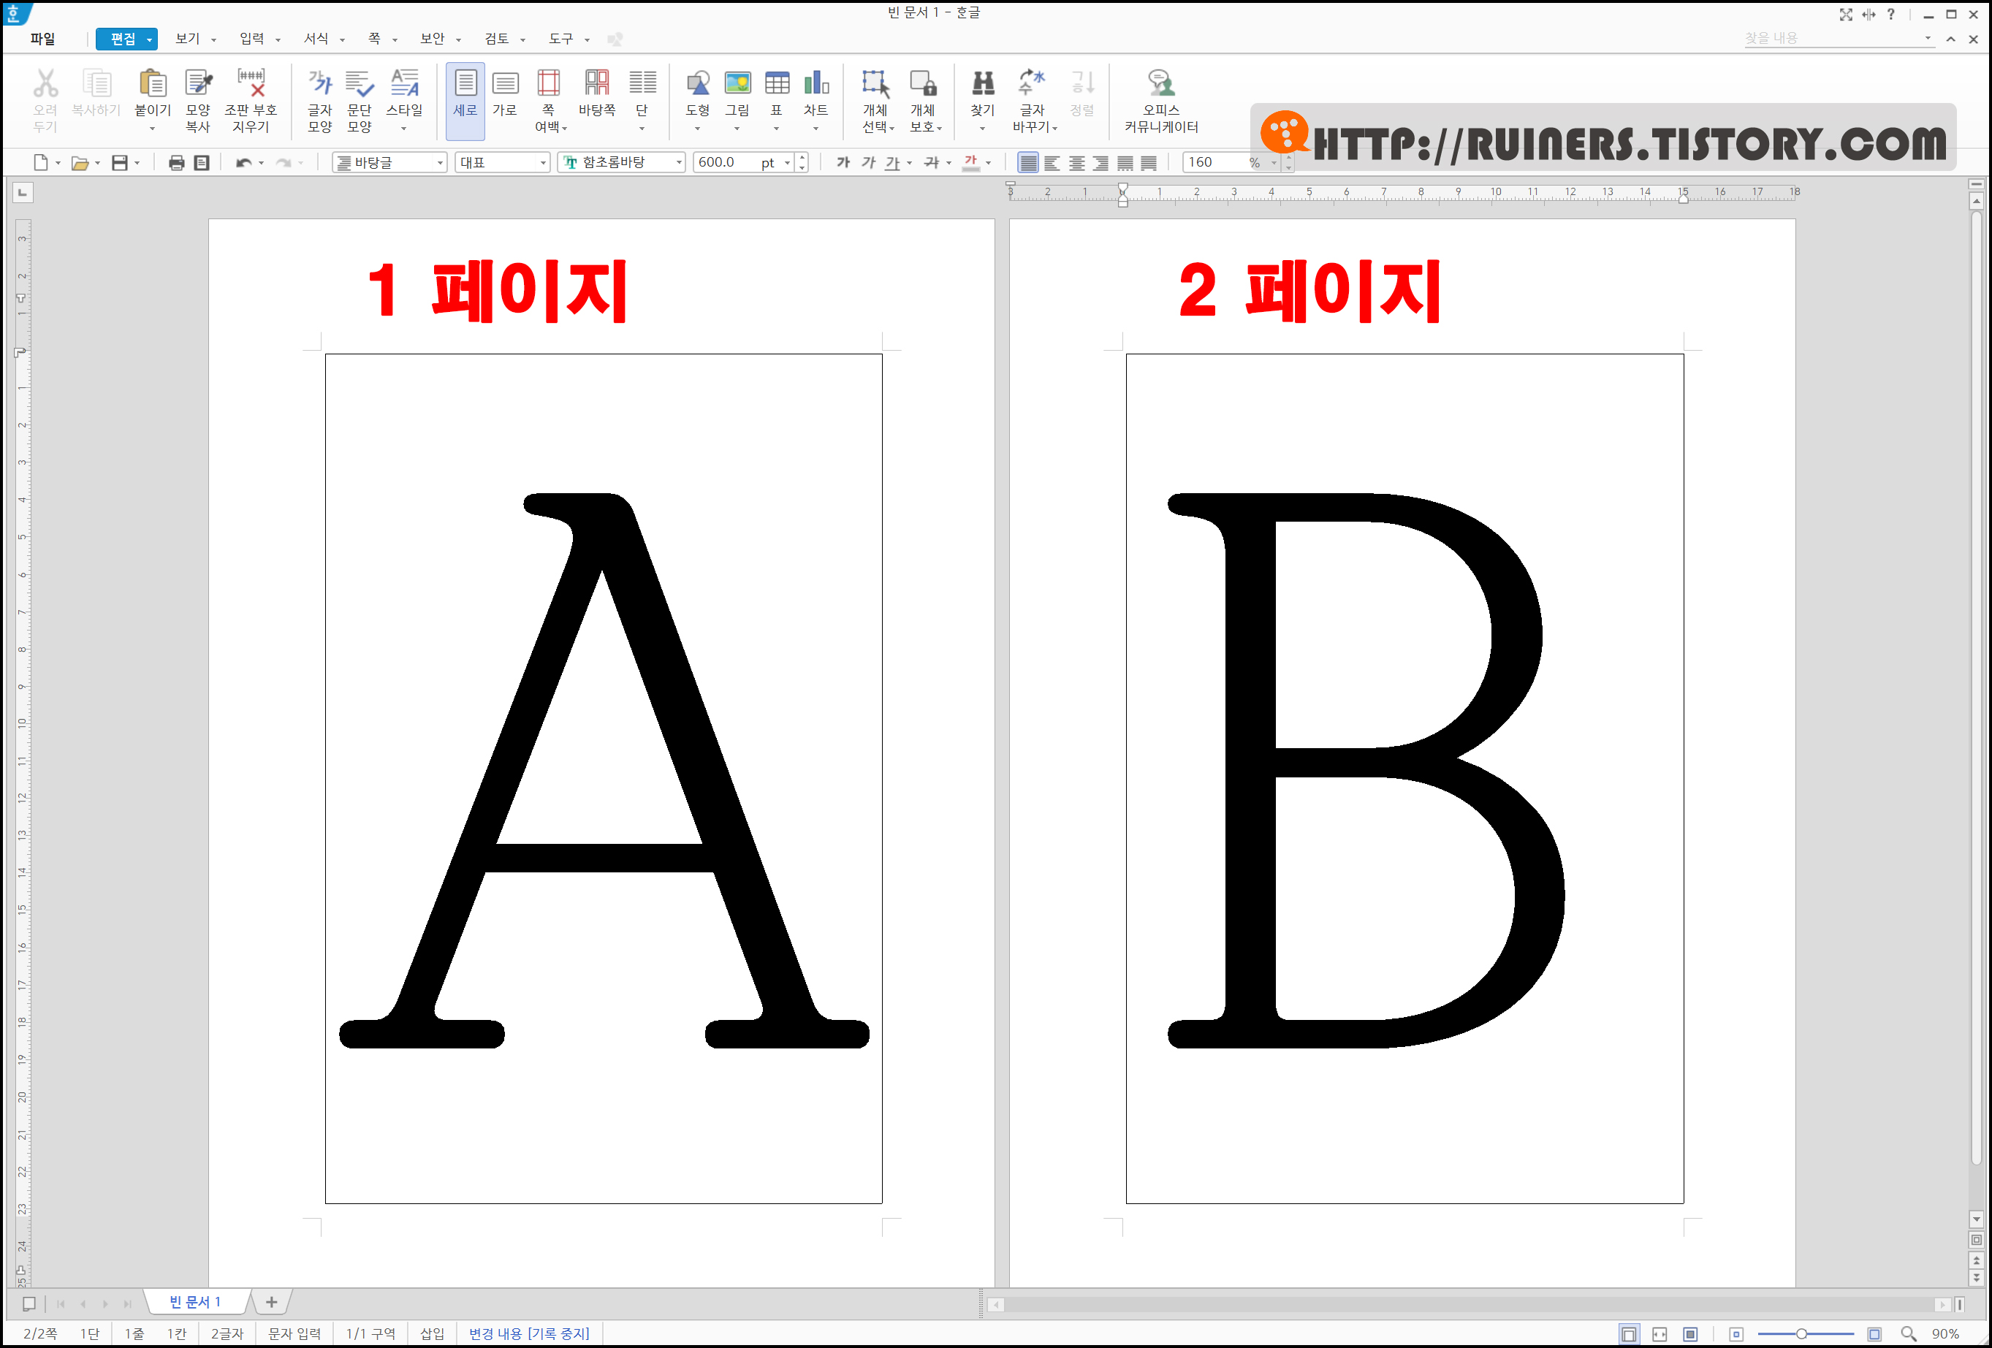Enable center alignment button
This screenshot has height=1348, width=1992.
1076,163
